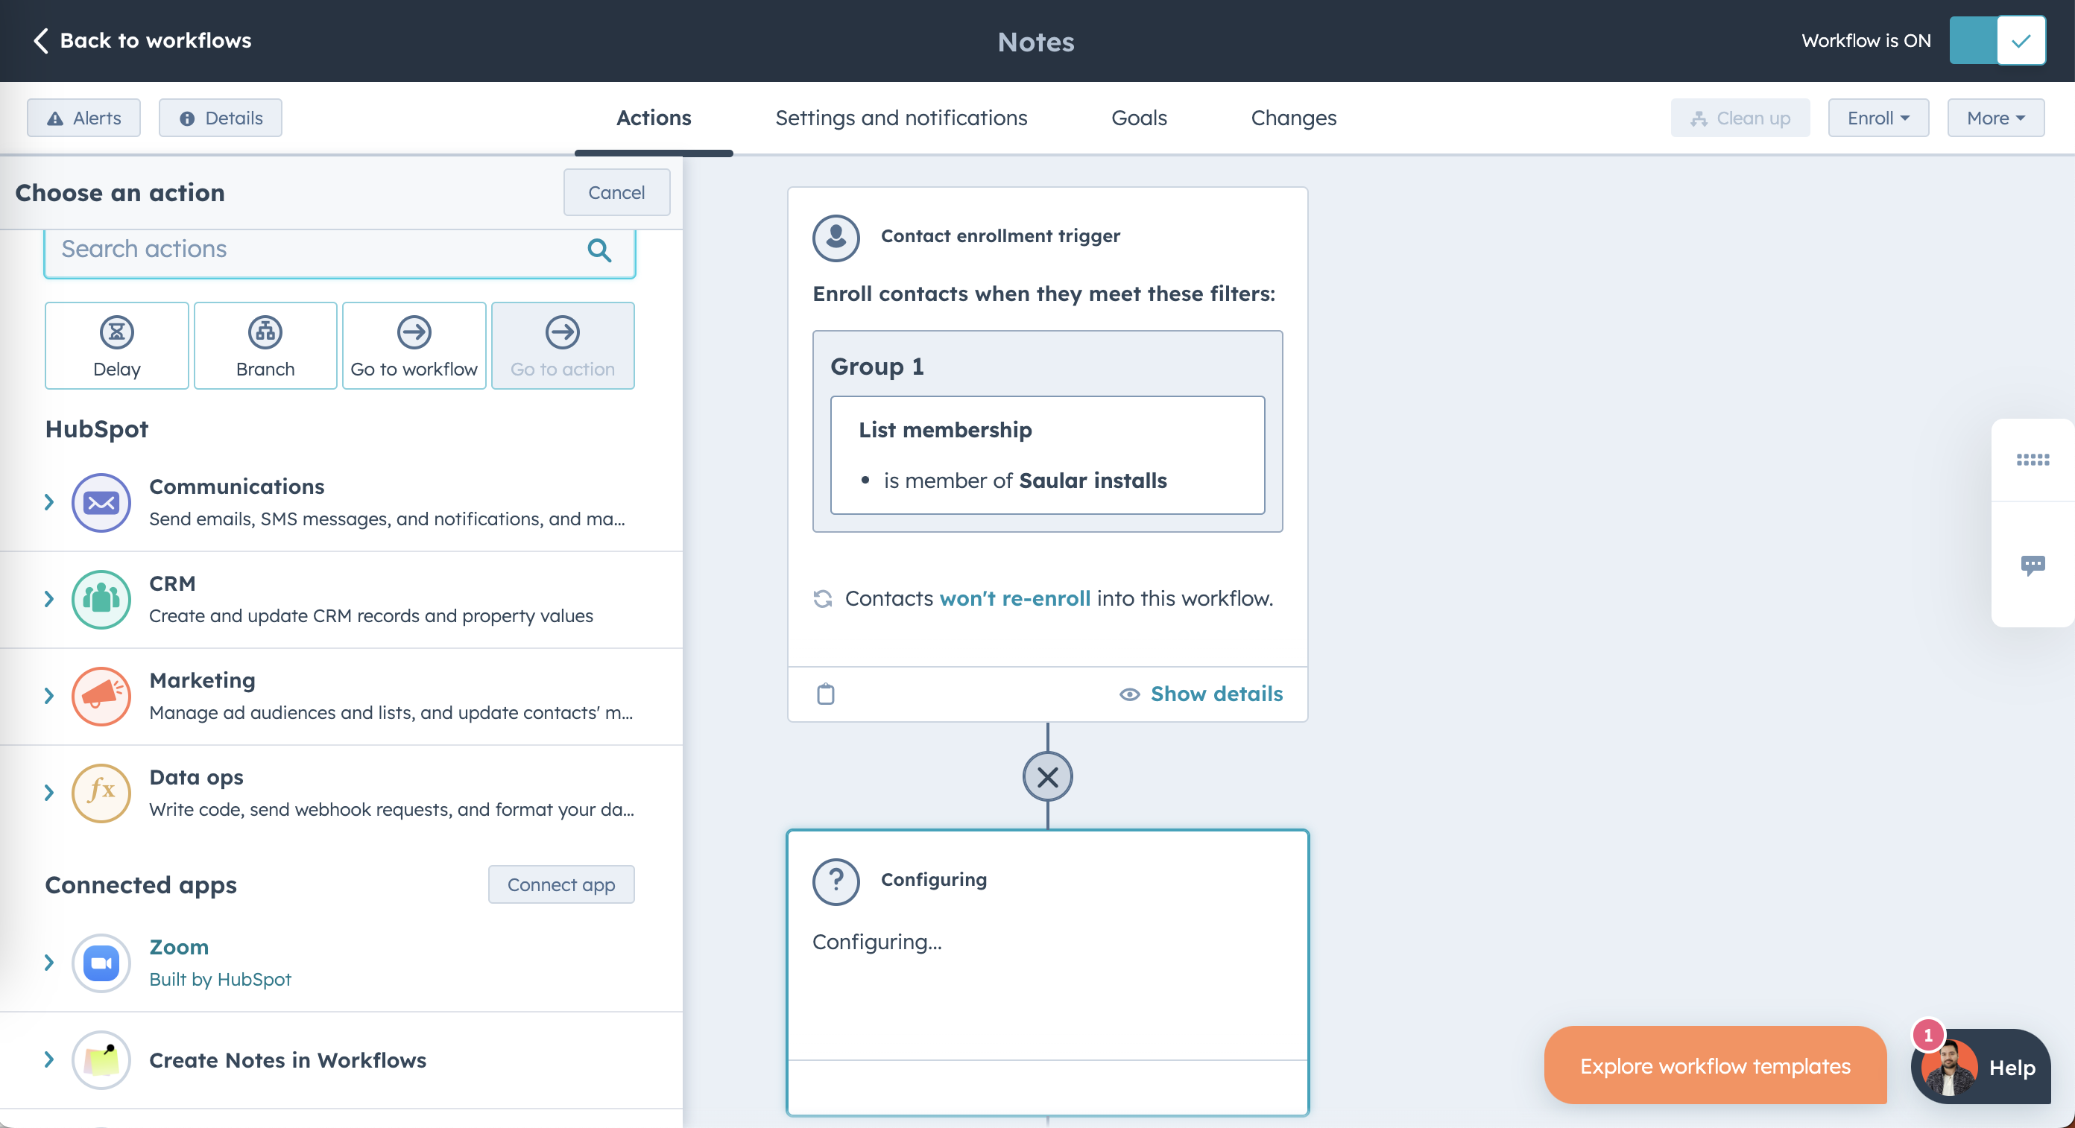Click the X remove-step circle on connector

(1047, 777)
